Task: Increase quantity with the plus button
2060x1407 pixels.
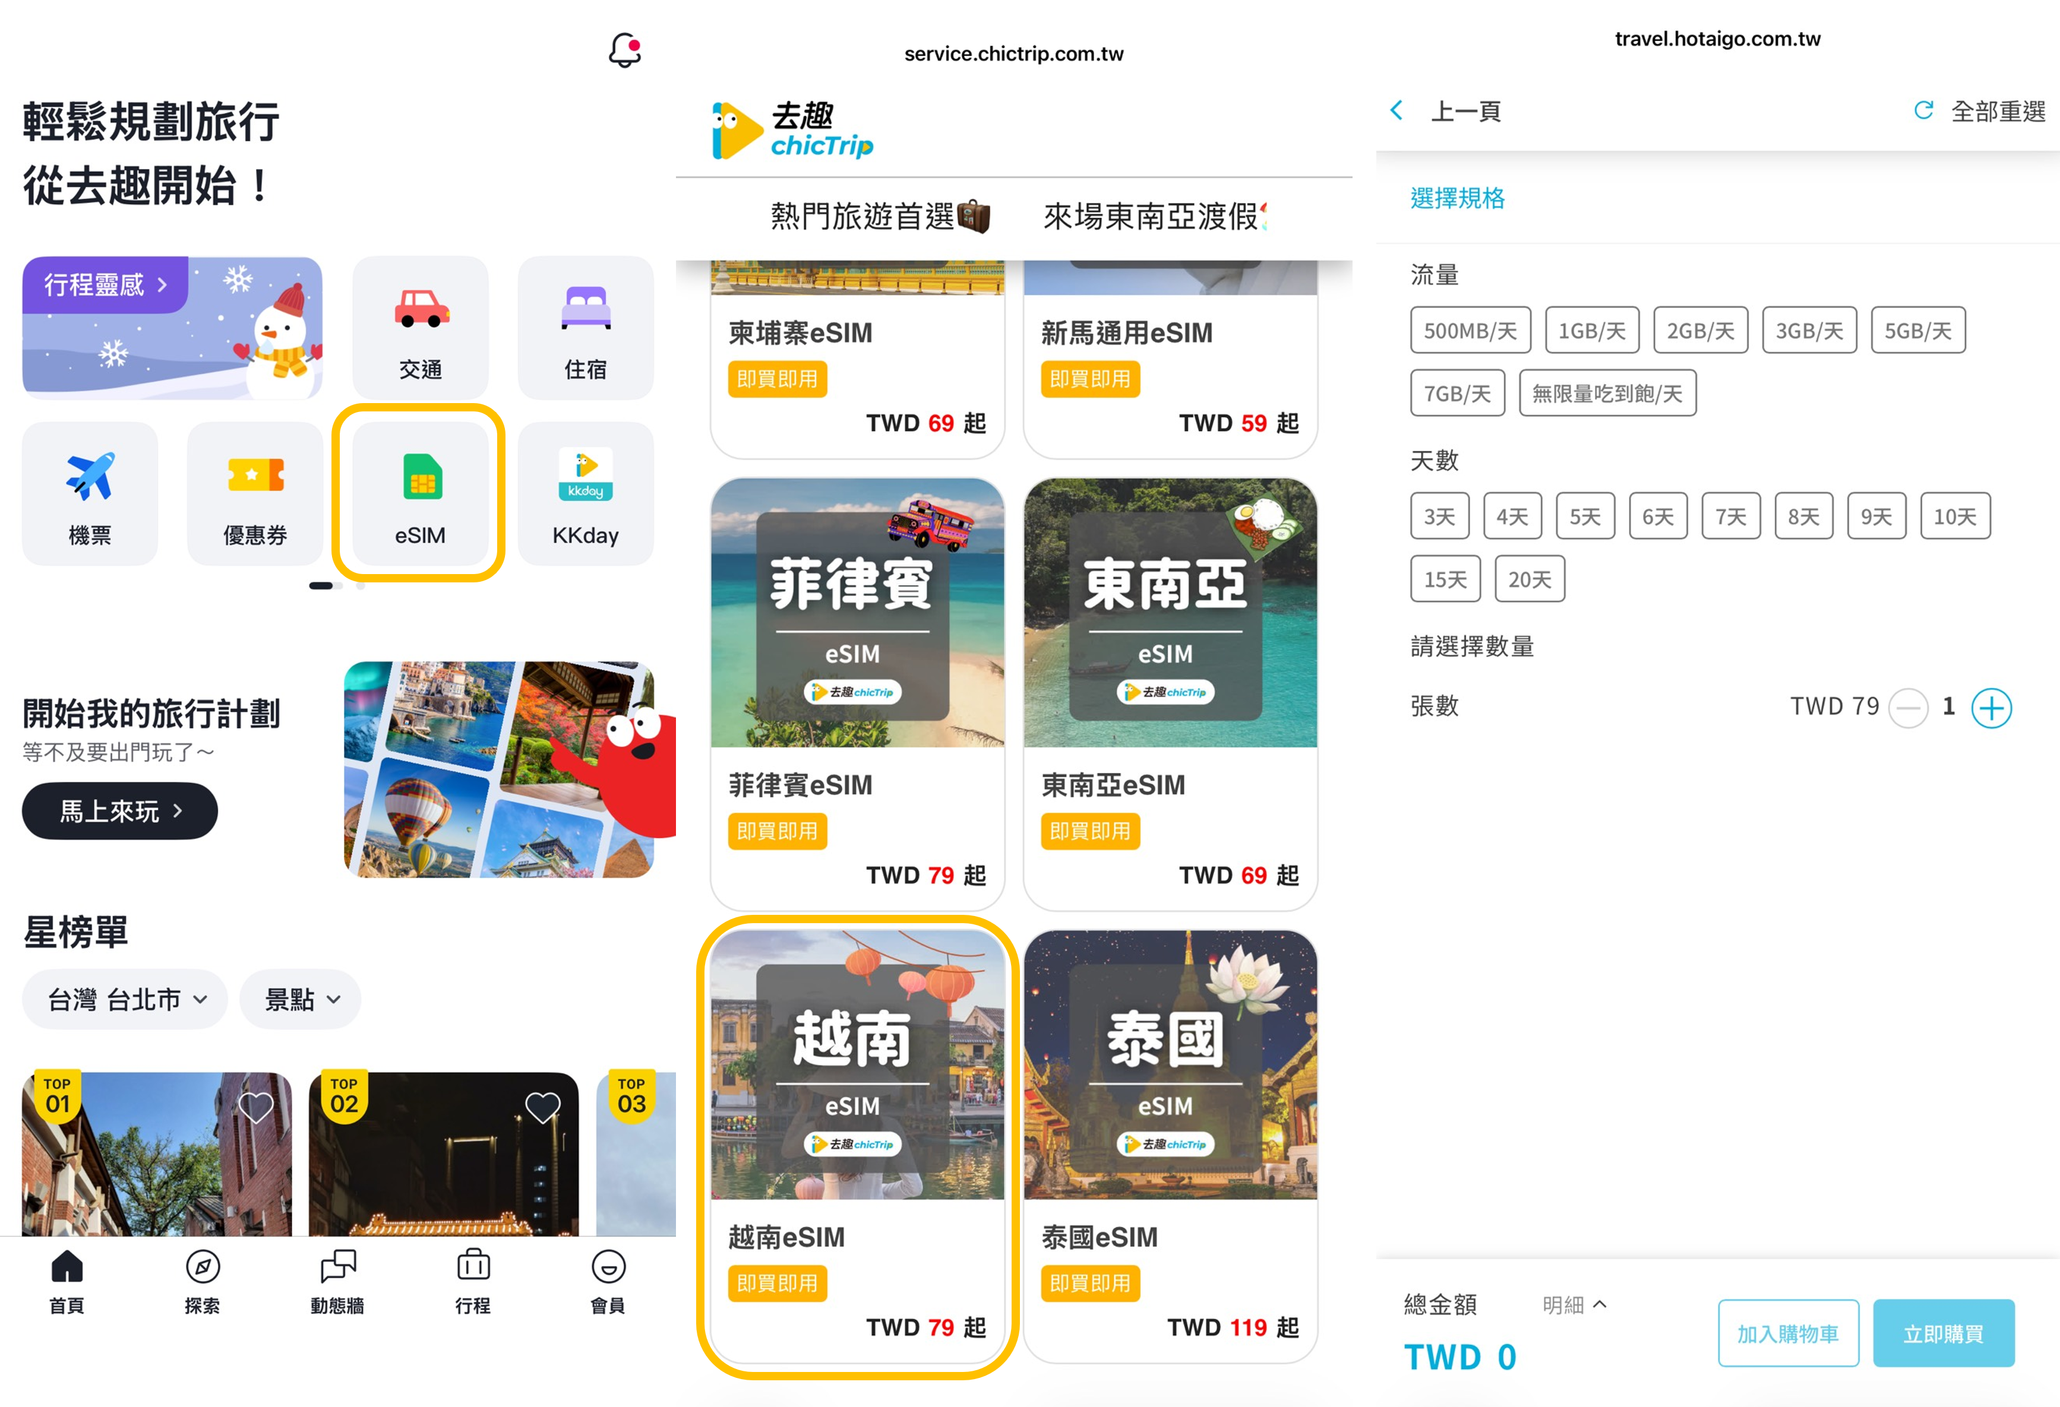Action: (x=1991, y=708)
